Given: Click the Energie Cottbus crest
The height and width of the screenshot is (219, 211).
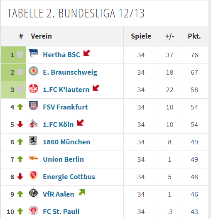Looking at the screenshot, I should (x=33, y=175).
